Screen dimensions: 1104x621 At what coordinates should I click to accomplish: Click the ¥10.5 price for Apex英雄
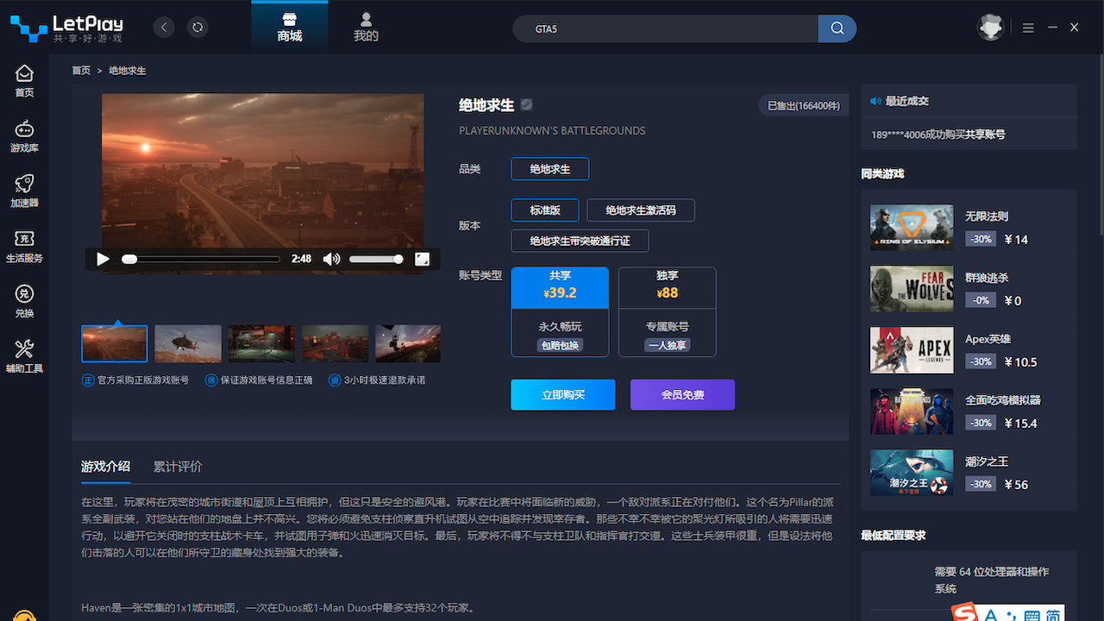[1020, 362]
